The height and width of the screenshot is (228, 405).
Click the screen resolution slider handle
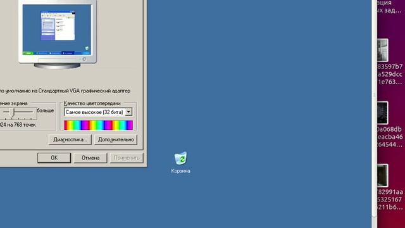[x=11, y=113]
